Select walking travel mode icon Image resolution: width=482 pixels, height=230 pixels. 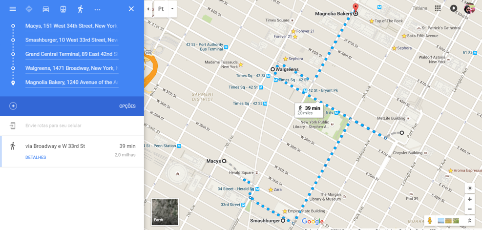pyautogui.click(x=80, y=9)
